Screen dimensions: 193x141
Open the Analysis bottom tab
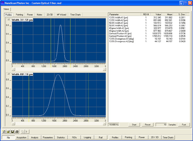[35, 138]
